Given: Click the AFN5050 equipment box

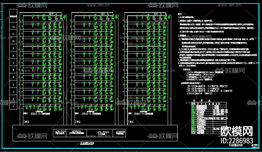Looking at the screenshot, I should coord(77,133).
